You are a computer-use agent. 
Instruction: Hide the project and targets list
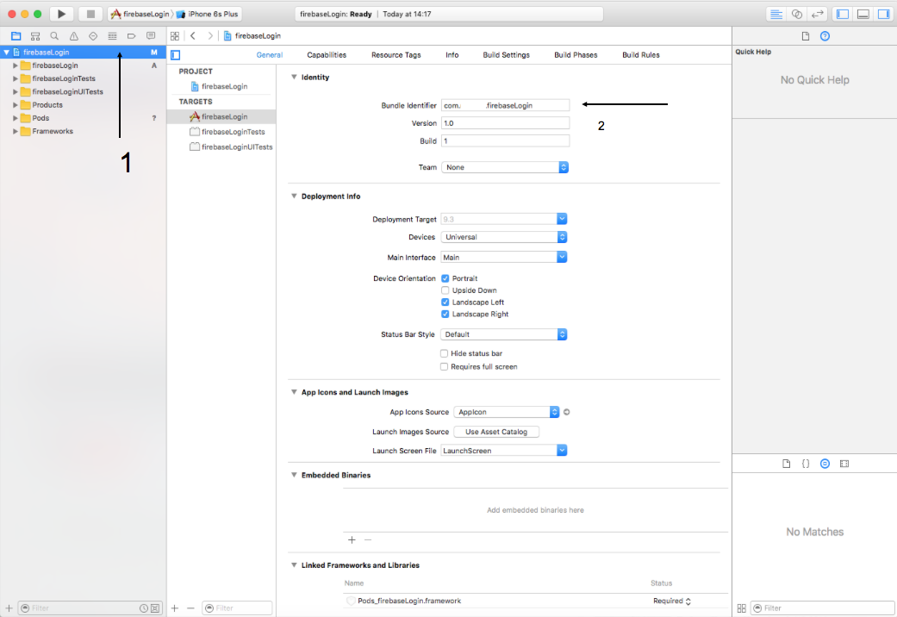pos(176,55)
